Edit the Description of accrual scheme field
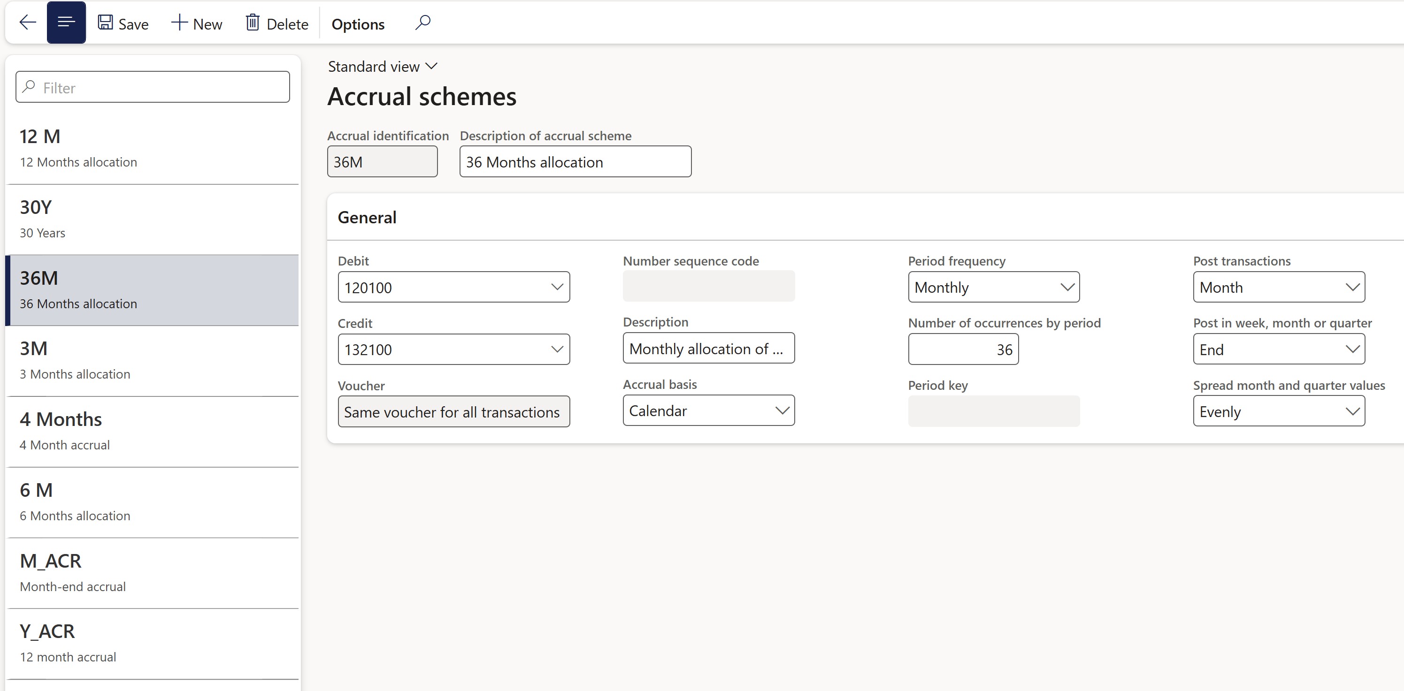The image size is (1404, 691). [x=575, y=162]
